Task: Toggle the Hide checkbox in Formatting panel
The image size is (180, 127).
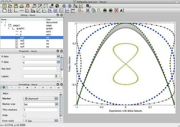Action: pyautogui.click(x=24, y=115)
